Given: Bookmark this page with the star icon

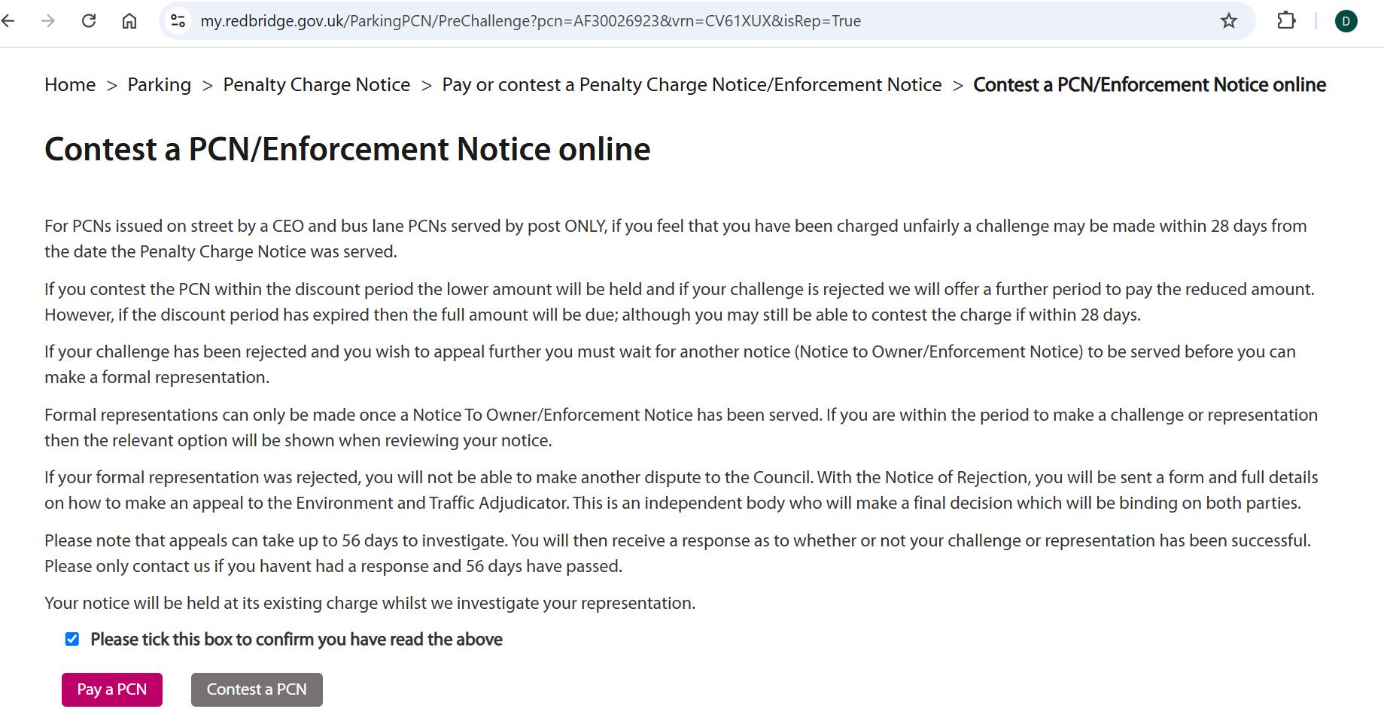Looking at the screenshot, I should tap(1228, 21).
